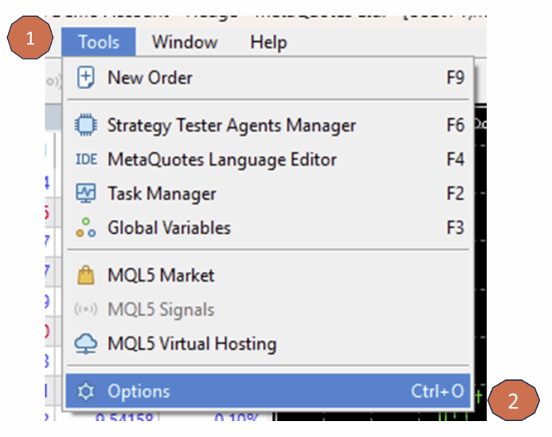Click the Task Manager monitor icon
The image size is (552, 437).
[x=85, y=194]
